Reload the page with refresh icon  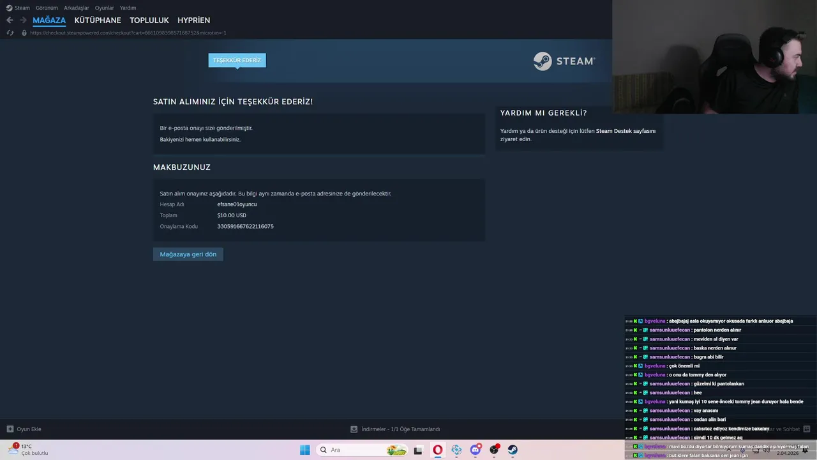click(10, 33)
